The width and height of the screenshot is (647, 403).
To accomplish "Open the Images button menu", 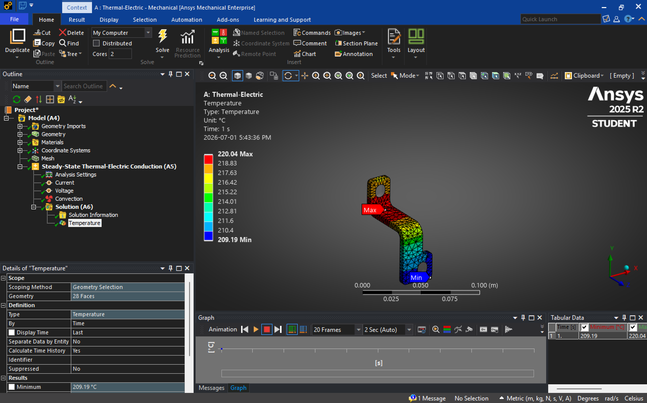I will point(350,33).
